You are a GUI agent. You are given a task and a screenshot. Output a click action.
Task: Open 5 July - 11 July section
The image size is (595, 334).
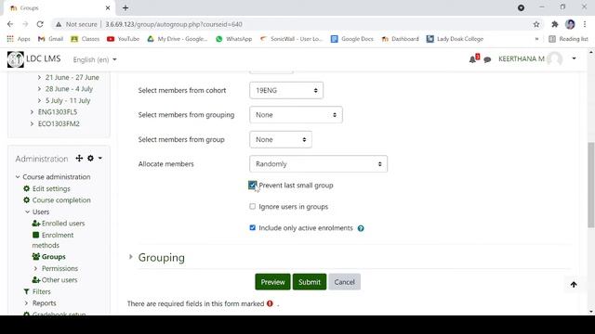pyautogui.click(x=68, y=101)
